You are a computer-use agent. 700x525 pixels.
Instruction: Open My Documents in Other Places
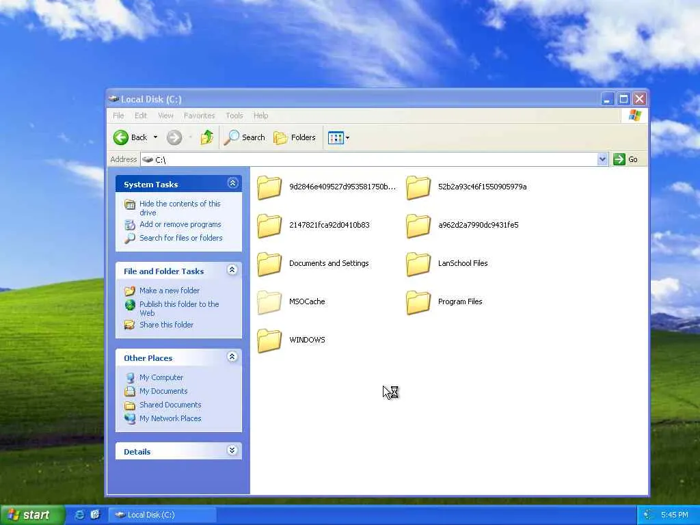point(163,391)
